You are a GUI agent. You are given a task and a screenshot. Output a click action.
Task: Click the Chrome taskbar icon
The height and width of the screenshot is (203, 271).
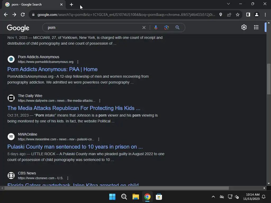tap(147, 197)
